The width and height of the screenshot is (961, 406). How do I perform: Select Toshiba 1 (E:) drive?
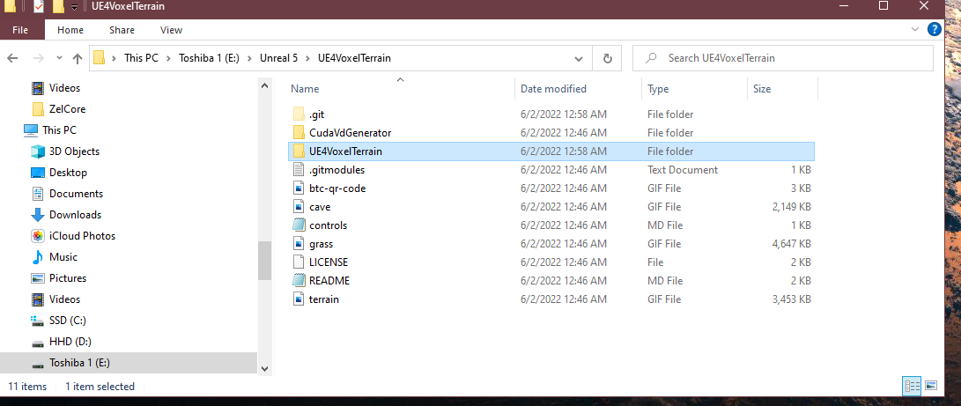coord(79,363)
